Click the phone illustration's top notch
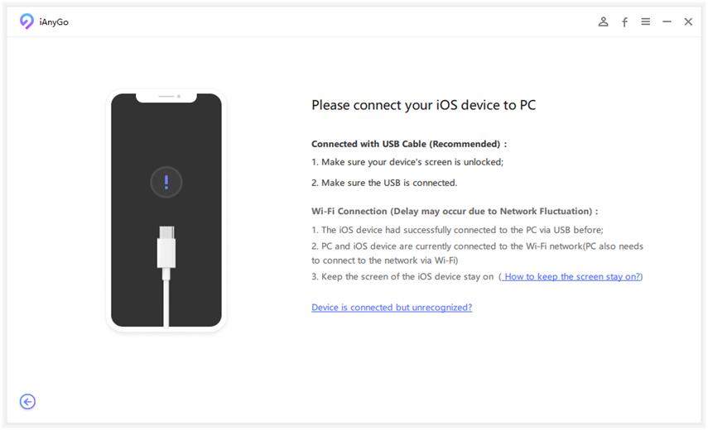708x430 pixels. pos(166,97)
